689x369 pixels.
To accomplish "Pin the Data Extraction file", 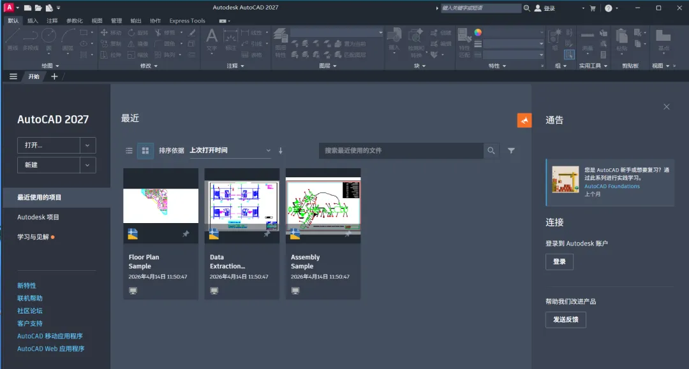I will pyautogui.click(x=267, y=234).
